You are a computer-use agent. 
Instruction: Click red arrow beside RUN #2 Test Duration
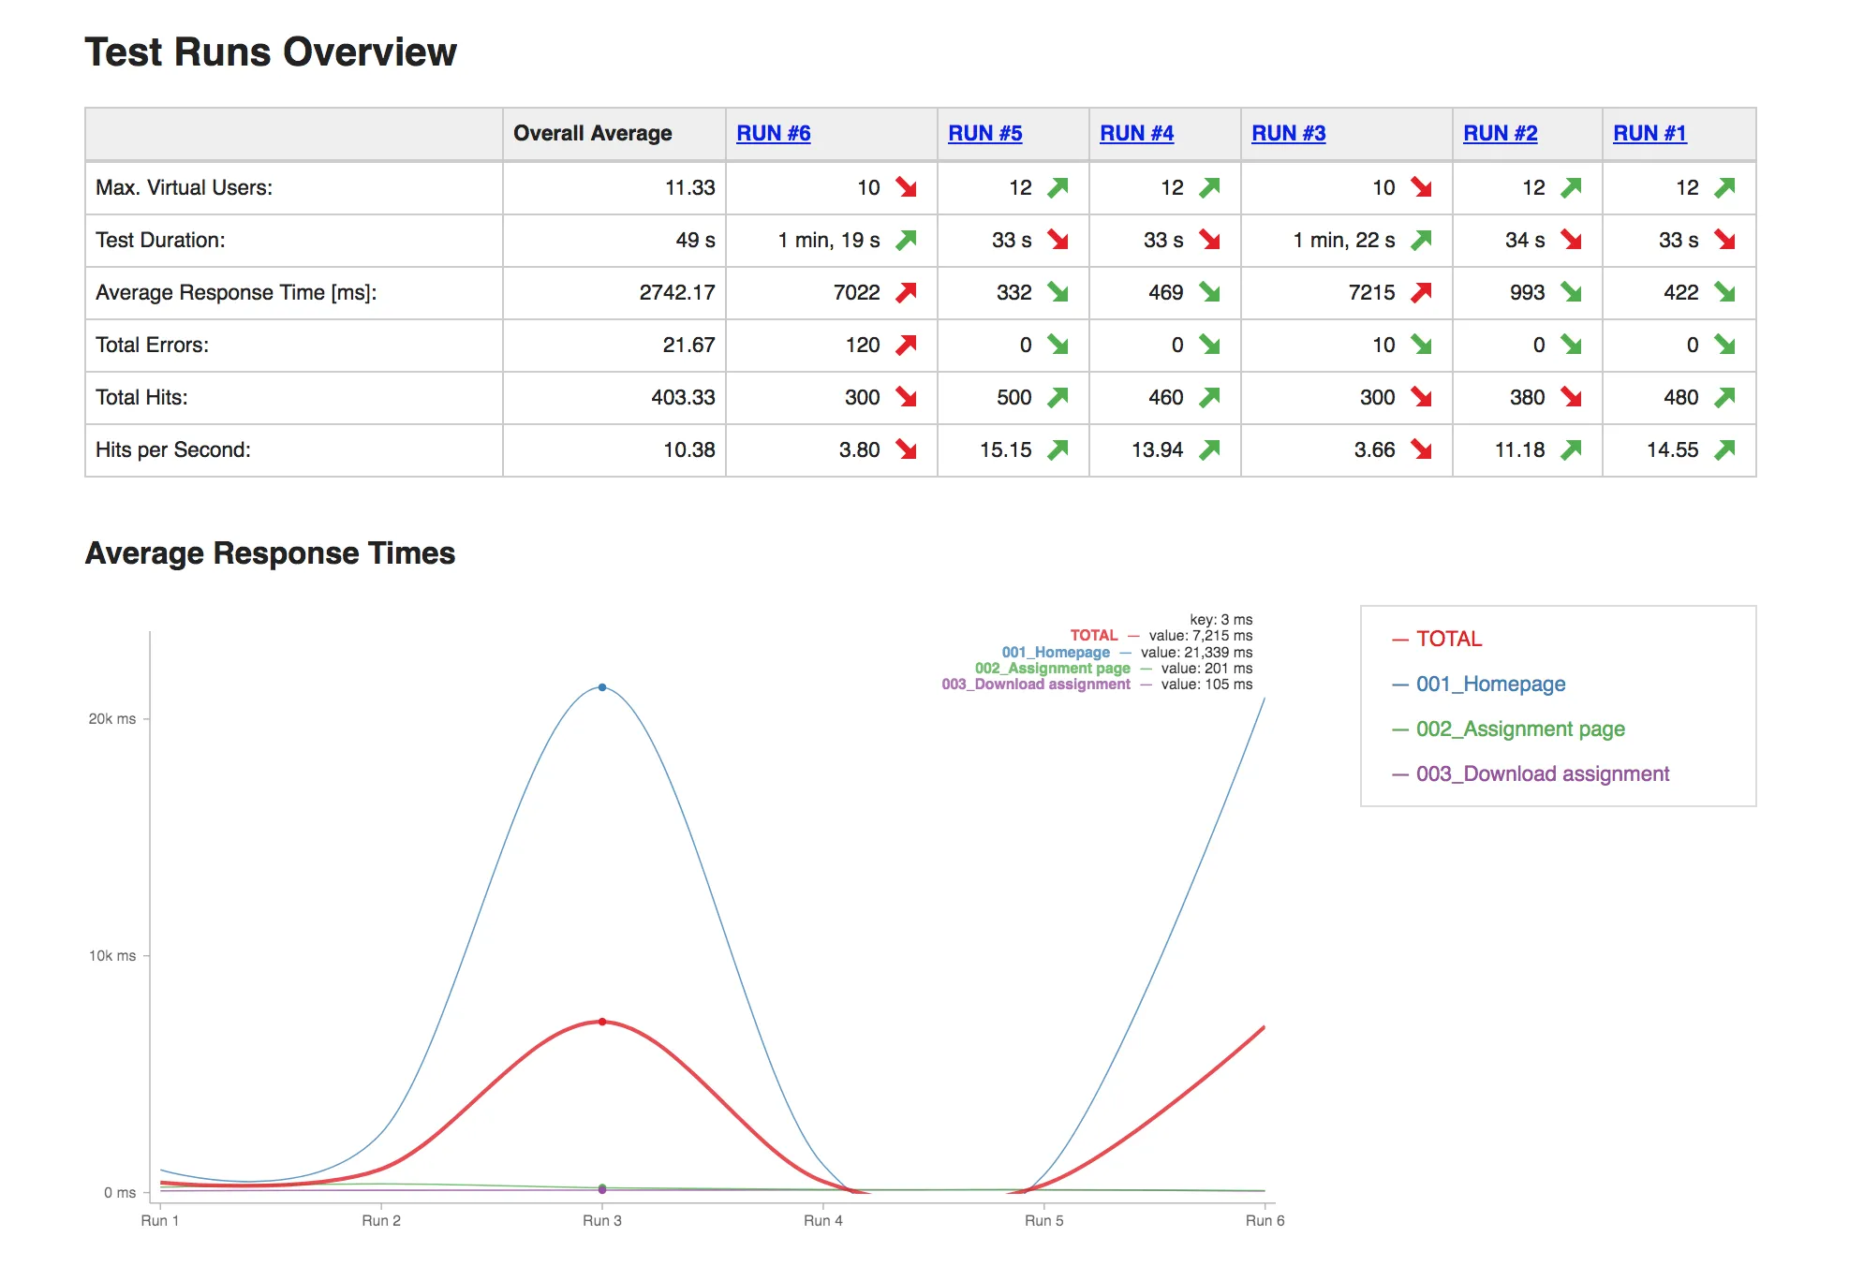click(1571, 240)
